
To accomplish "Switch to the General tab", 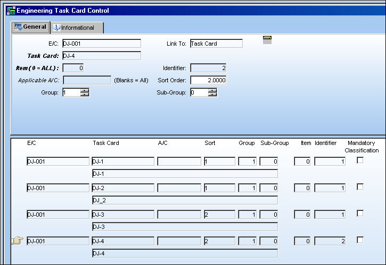I will coord(30,27).
